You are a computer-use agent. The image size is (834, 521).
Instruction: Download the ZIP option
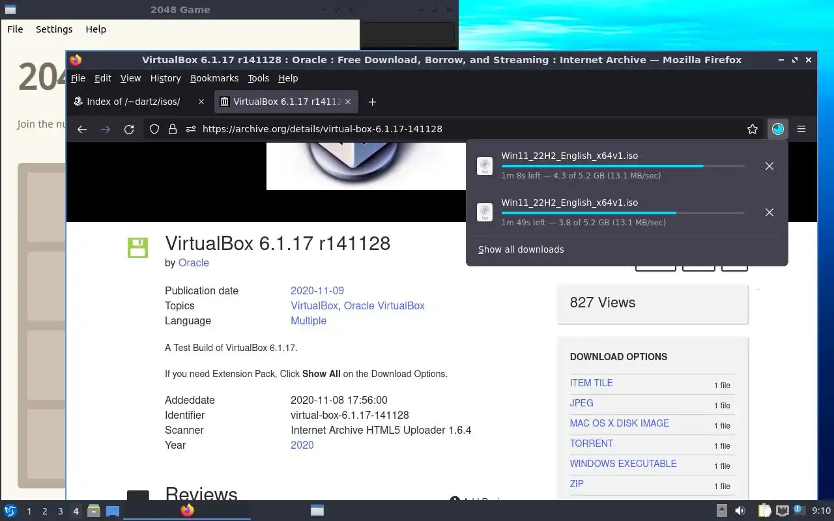(x=577, y=484)
